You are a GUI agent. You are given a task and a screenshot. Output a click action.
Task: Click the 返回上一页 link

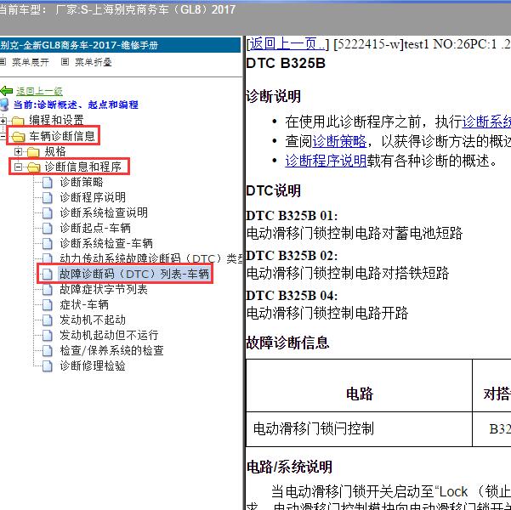click(x=287, y=43)
